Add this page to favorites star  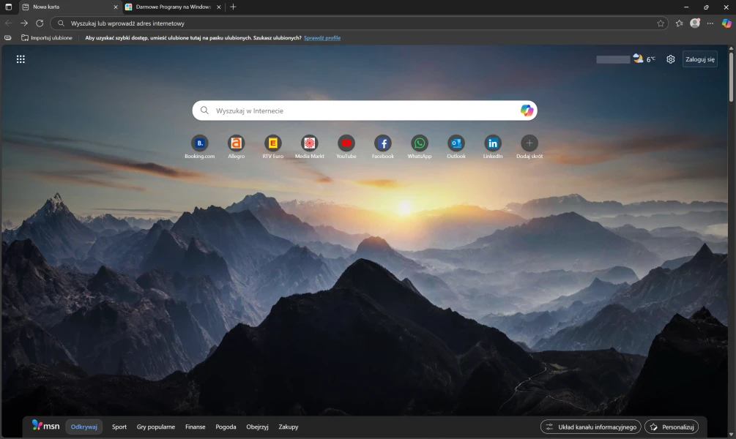point(661,23)
